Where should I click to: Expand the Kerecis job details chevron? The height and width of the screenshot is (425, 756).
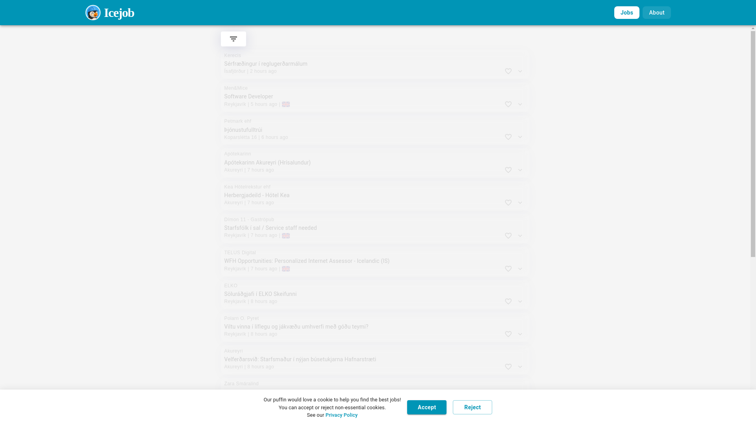[520, 71]
